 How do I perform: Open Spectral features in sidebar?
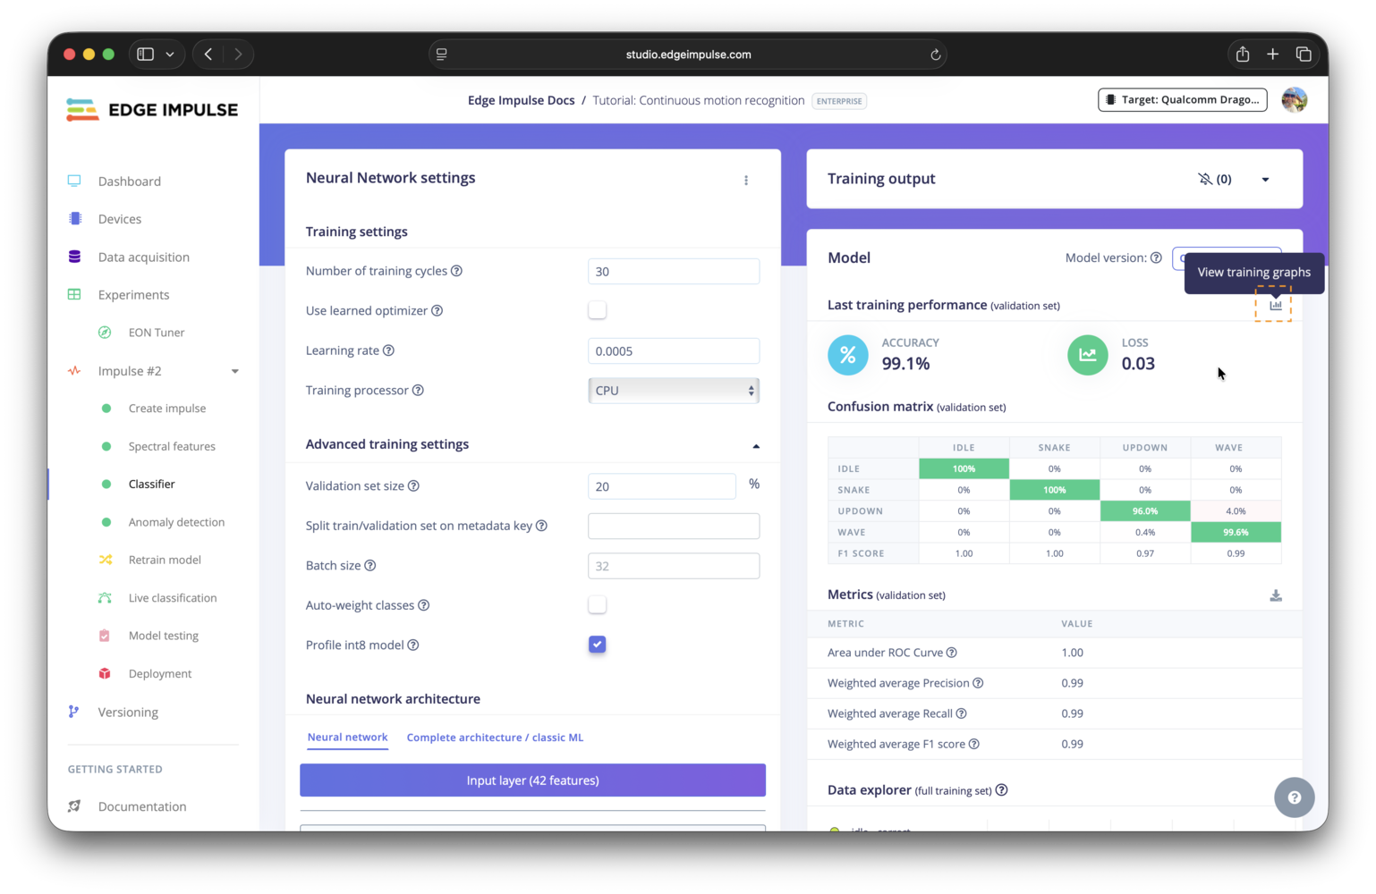172,446
